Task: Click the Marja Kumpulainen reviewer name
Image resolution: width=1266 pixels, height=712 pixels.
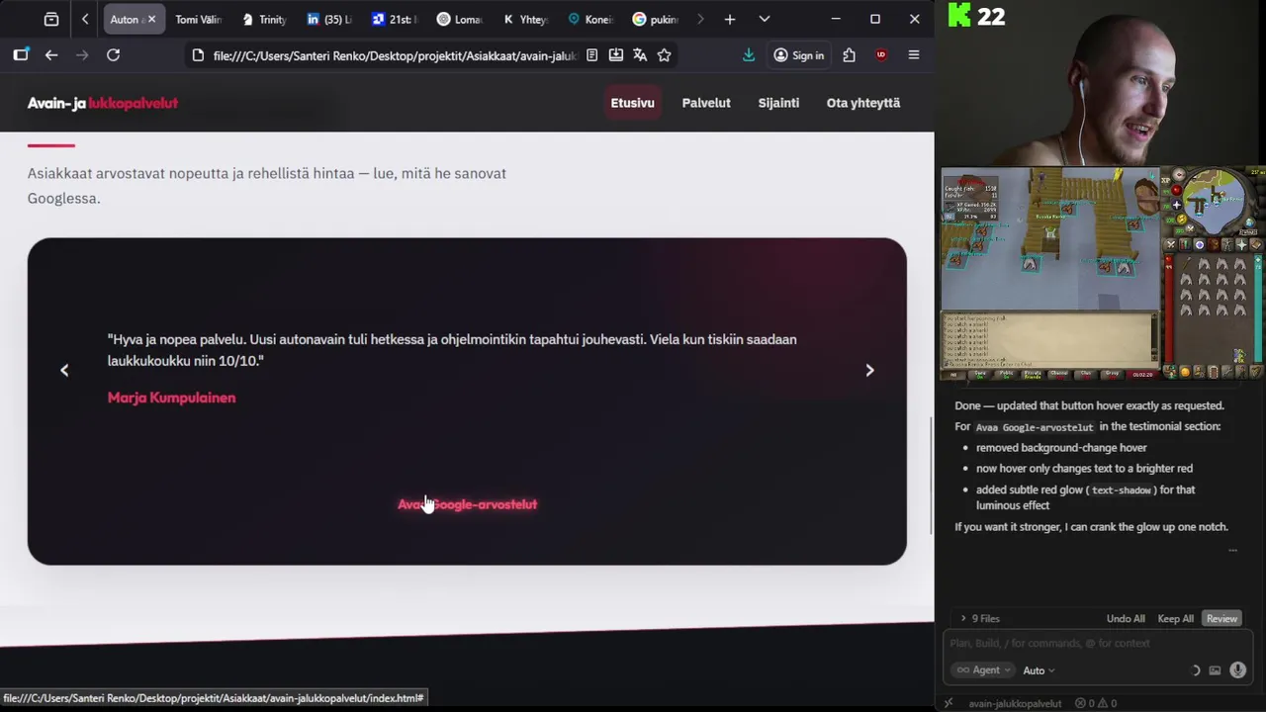Action: coord(171,398)
